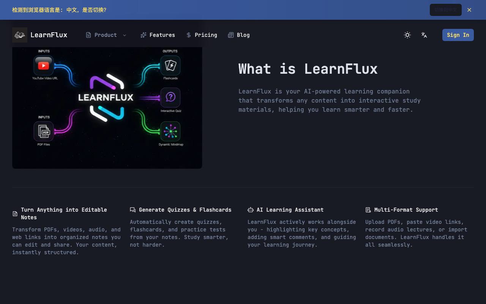Image resolution: width=486 pixels, height=304 pixels.
Task: Click the icon beside "Multi-Format Support"
Action: click(x=368, y=210)
